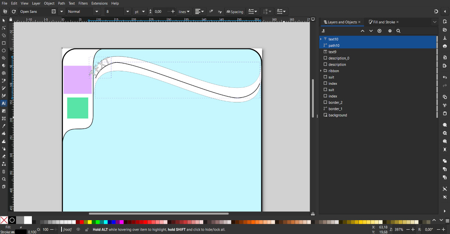Screen dimensions: 450x234
Task: Click the Superscript toggle button
Action: click(211, 12)
